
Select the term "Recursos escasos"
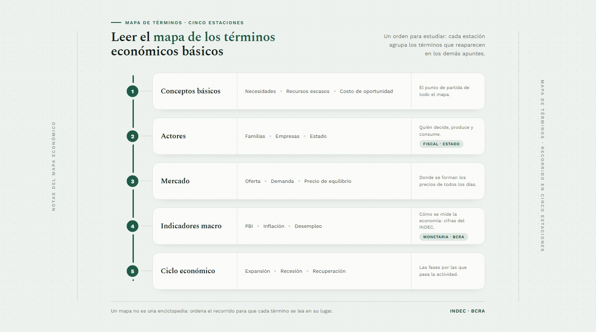point(308,91)
